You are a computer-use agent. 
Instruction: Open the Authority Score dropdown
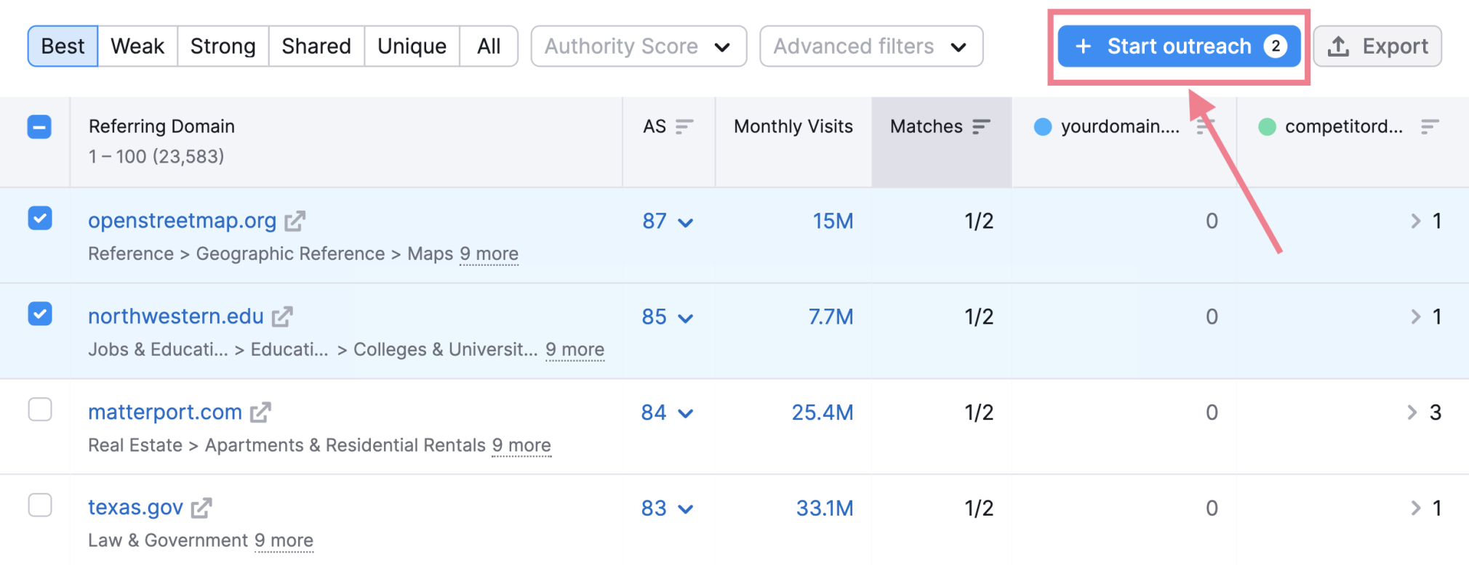(x=639, y=46)
